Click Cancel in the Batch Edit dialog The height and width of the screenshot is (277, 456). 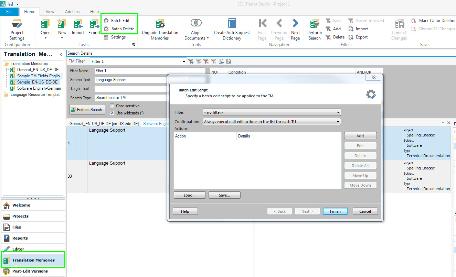[x=365, y=211]
